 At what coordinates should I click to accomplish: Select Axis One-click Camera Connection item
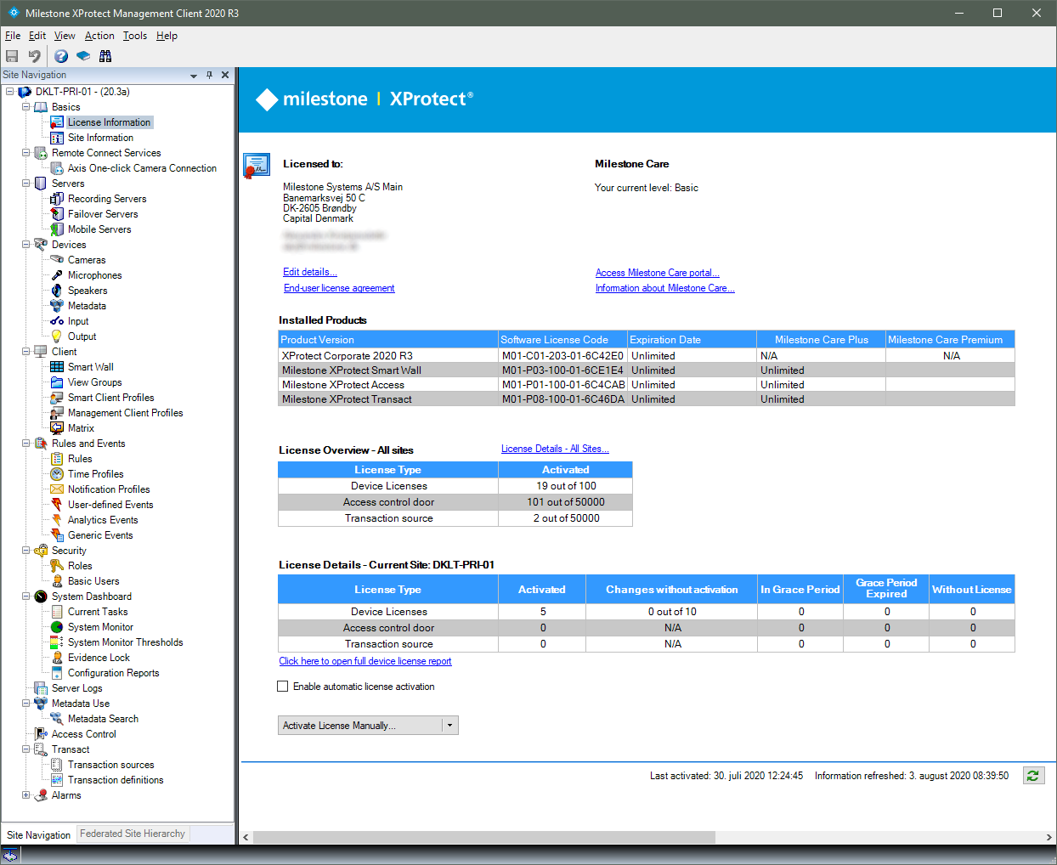[x=142, y=168]
